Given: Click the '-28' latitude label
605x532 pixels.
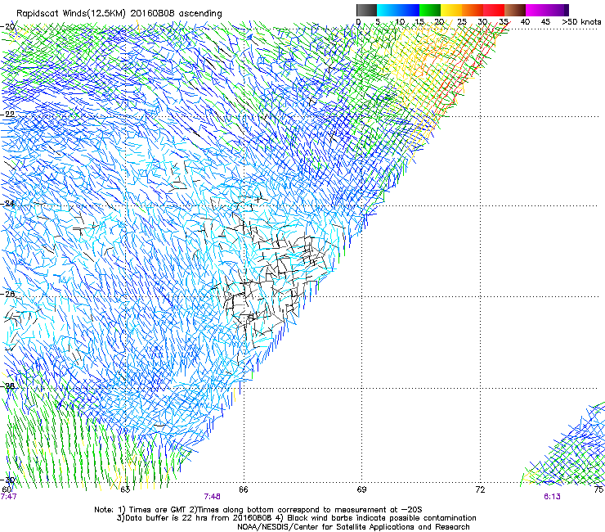Looking at the screenshot, I should [7, 386].
